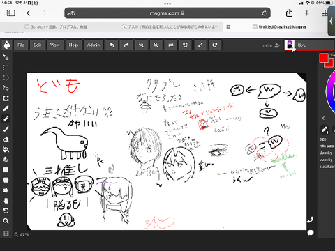This screenshot has width=335, height=251.
Task: Pick the red foreground color swatch
Action: click(x=324, y=58)
